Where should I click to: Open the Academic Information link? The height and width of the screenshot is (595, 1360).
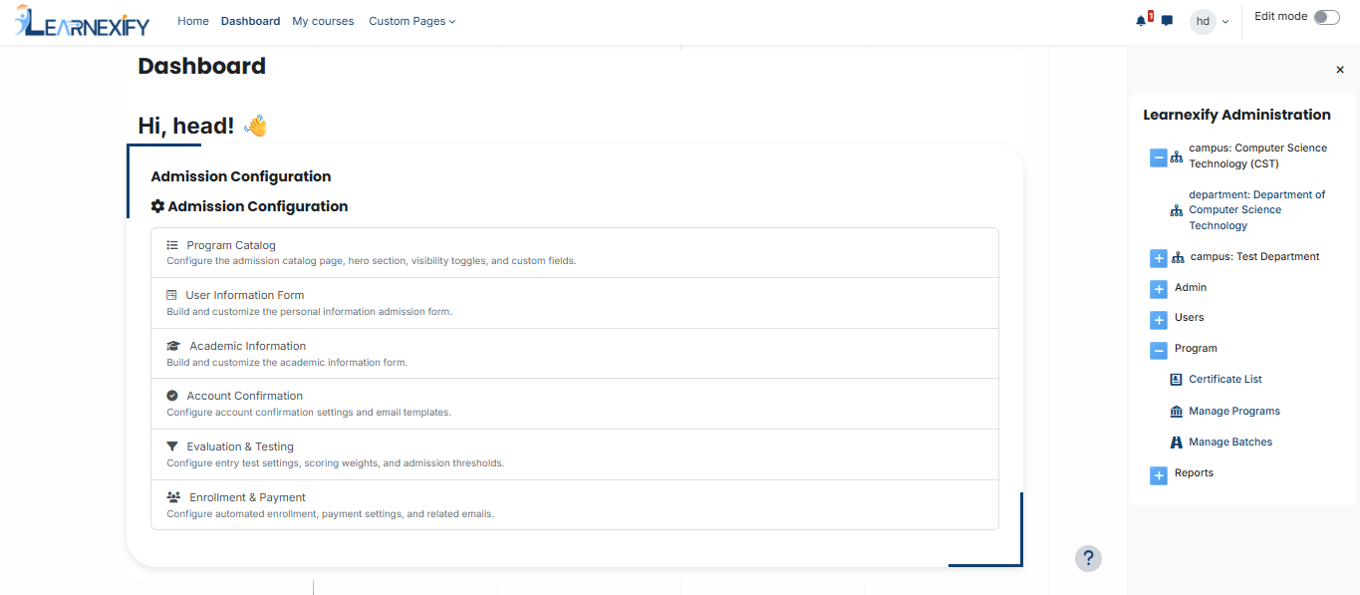[x=248, y=346]
